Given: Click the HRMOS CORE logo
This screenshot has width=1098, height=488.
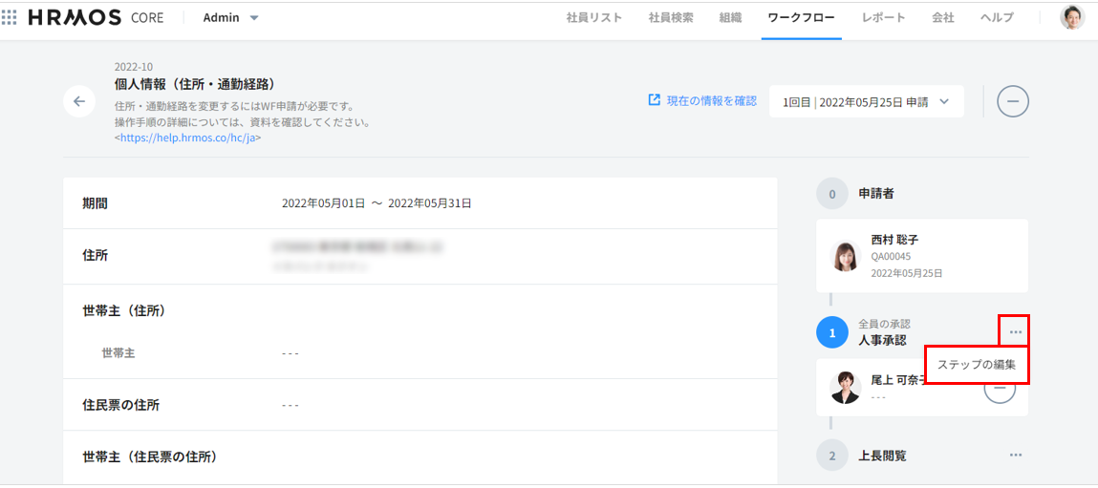Looking at the screenshot, I should click(x=96, y=17).
